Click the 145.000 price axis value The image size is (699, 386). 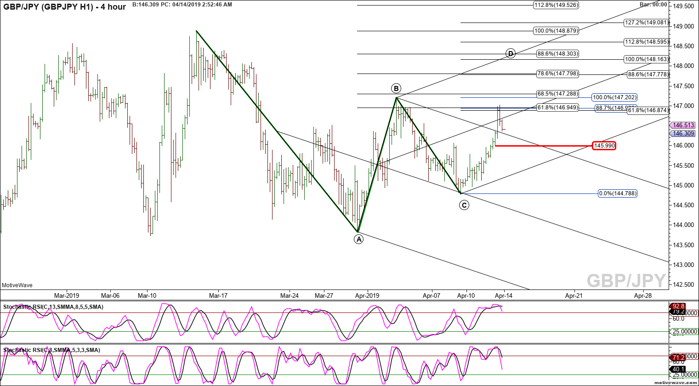(x=684, y=185)
